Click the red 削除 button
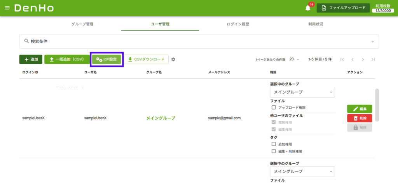The height and width of the screenshot is (187, 398). [x=360, y=118]
